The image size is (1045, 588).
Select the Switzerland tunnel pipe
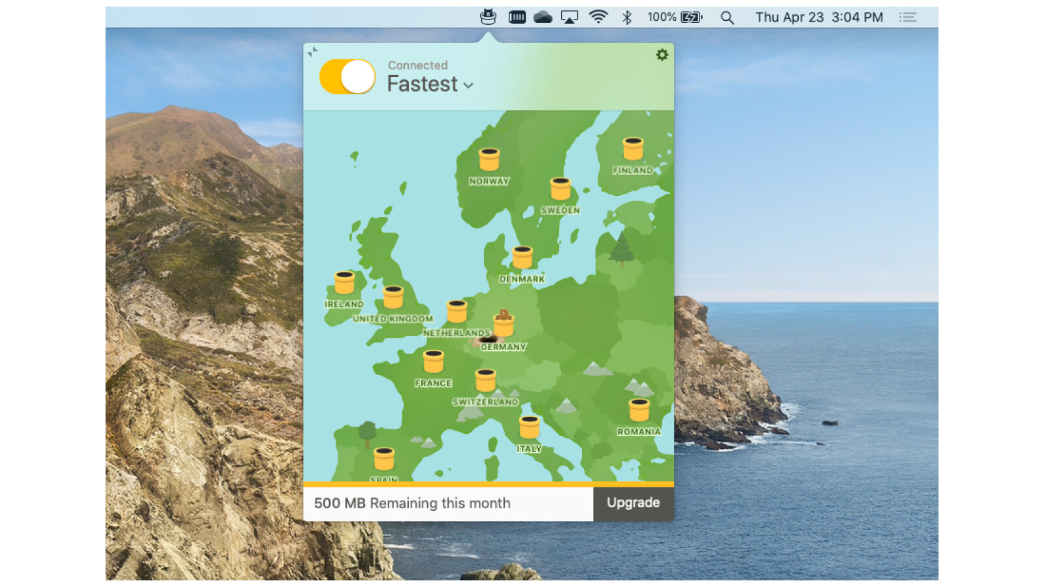point(485,381)
